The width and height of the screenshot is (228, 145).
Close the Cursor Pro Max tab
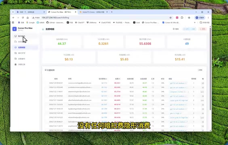[x=76, y=12]
